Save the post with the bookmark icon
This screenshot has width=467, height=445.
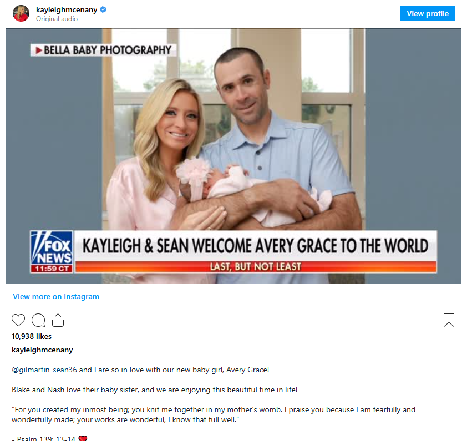click(449, 320)
